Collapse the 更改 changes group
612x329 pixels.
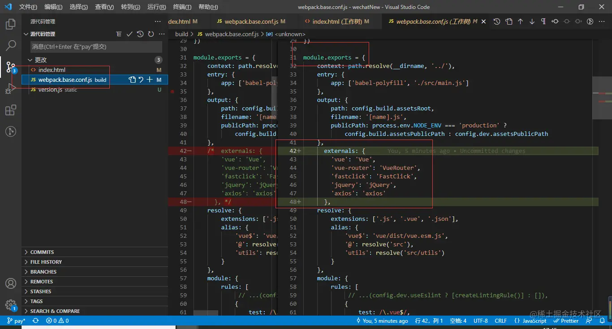coord(30,60)
